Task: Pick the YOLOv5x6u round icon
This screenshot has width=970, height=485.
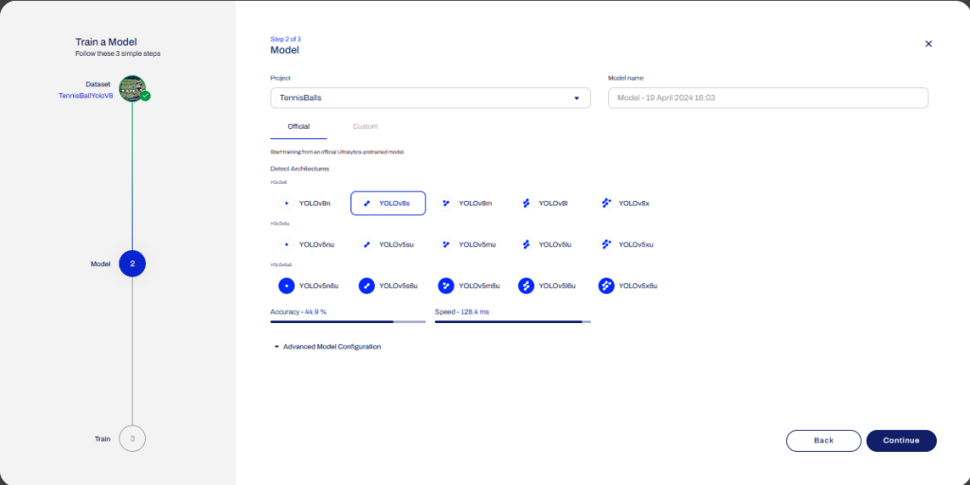Action: pyautogui.click(x=606, y=285)
